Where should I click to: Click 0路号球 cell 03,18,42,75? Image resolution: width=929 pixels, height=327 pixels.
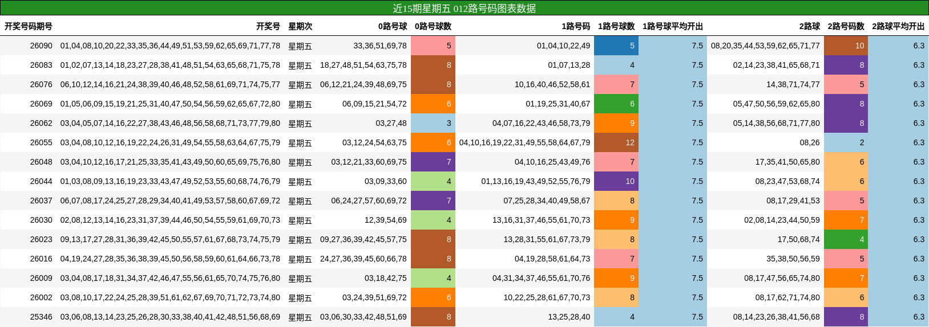pyautogui.click(x=386, y=278)
